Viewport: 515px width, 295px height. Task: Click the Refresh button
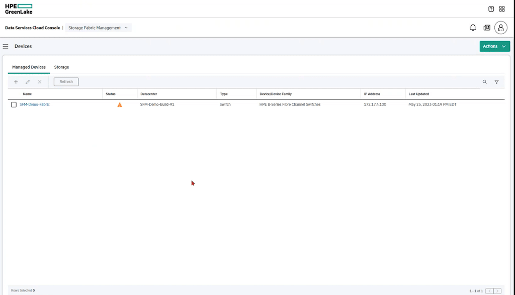[66, 82]
